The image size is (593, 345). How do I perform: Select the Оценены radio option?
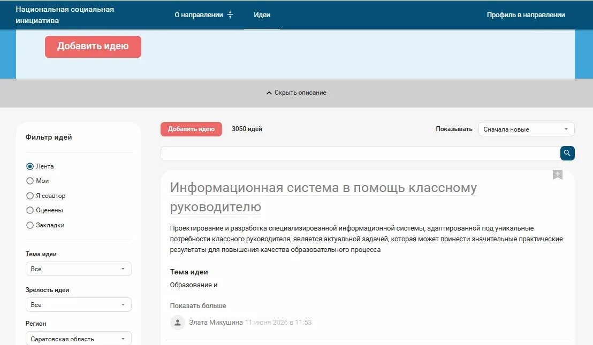30,210
